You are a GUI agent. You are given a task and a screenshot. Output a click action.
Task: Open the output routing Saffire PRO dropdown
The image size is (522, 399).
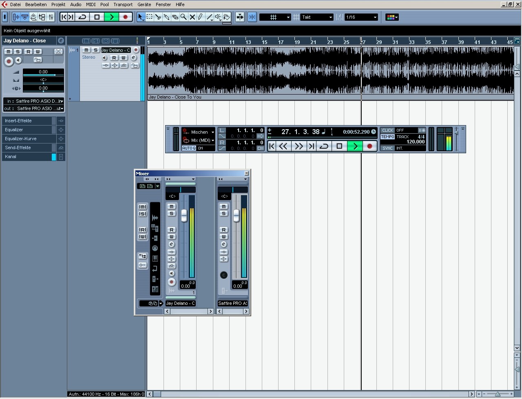pos(34,108)
